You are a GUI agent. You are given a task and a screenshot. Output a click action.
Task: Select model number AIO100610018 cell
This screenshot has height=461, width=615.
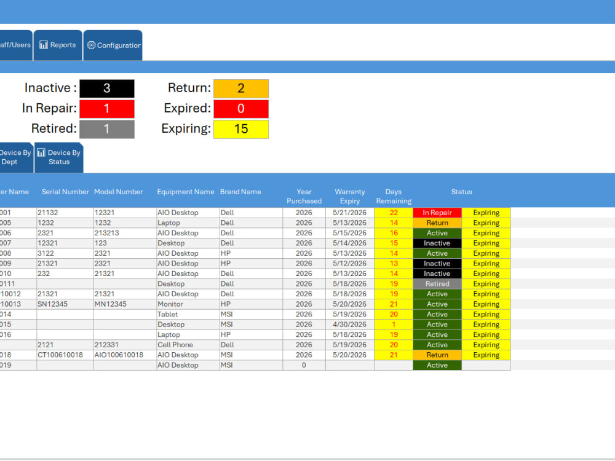(125, 355)
